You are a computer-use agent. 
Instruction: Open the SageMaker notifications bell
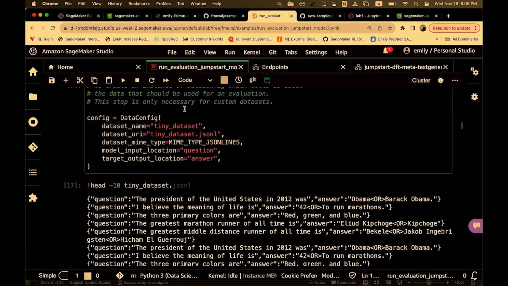tap(387, 51)
